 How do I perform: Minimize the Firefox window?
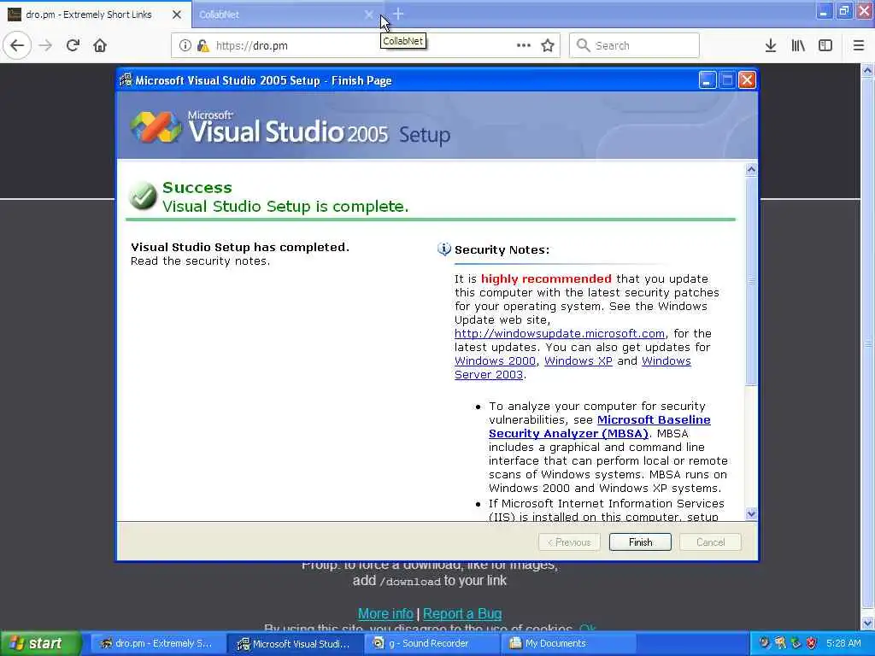(824, 10)
